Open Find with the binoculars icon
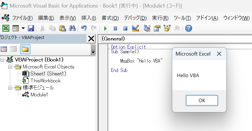The image size is (252, 131). [72, 28]
